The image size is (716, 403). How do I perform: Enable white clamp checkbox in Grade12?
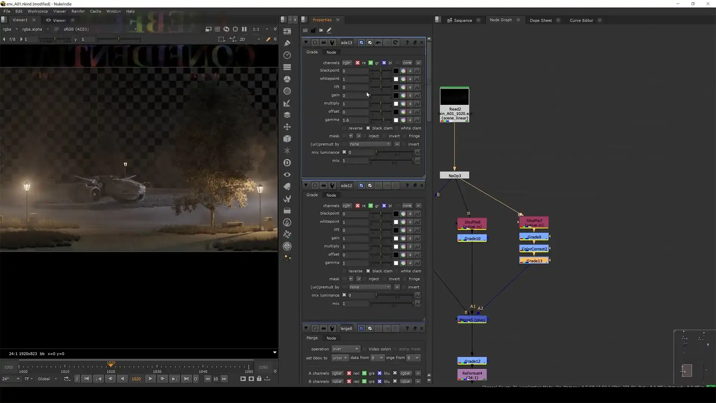[x=397, y=271]
